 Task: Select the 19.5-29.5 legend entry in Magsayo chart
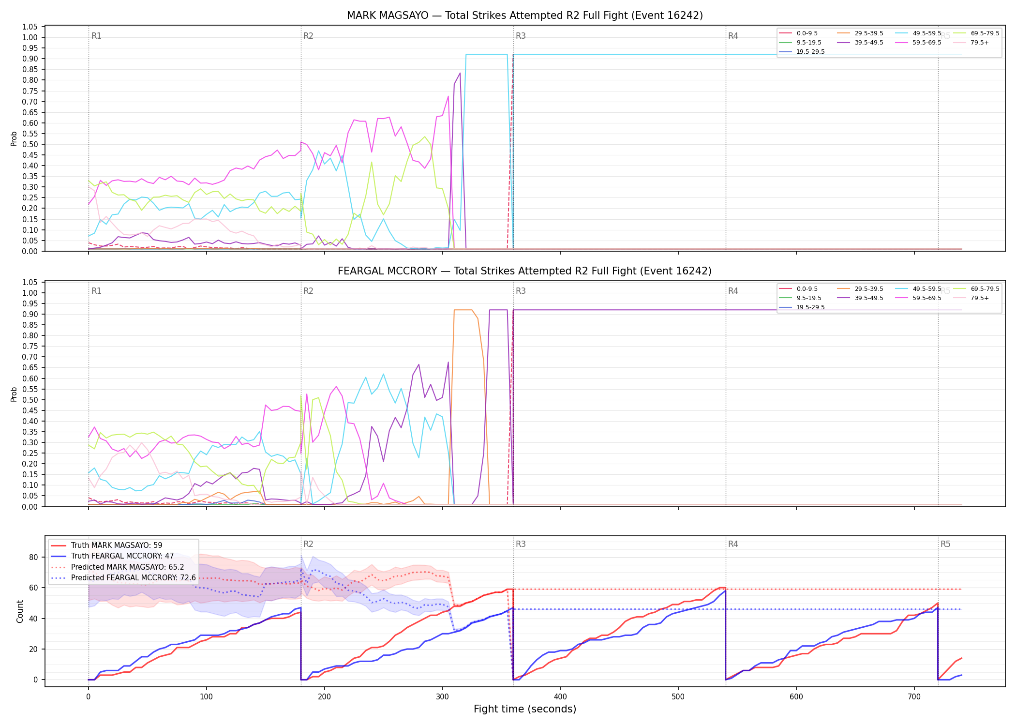[802, 52]
